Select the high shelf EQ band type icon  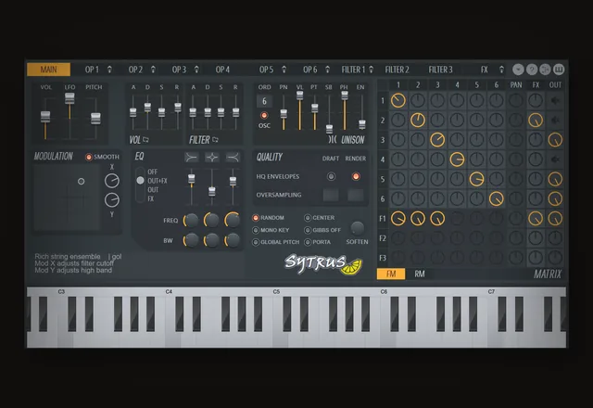click(233, 157)
